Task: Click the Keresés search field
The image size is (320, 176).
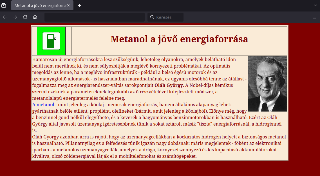Action: tap(165, 17)
